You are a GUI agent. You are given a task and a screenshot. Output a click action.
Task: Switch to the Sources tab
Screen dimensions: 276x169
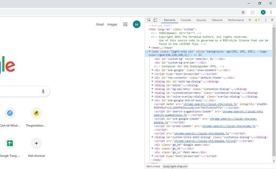point(201,20)
